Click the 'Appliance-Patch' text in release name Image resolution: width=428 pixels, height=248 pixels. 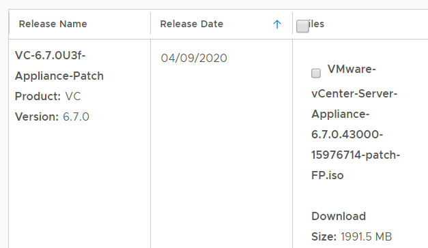click(x=59, y=76)
